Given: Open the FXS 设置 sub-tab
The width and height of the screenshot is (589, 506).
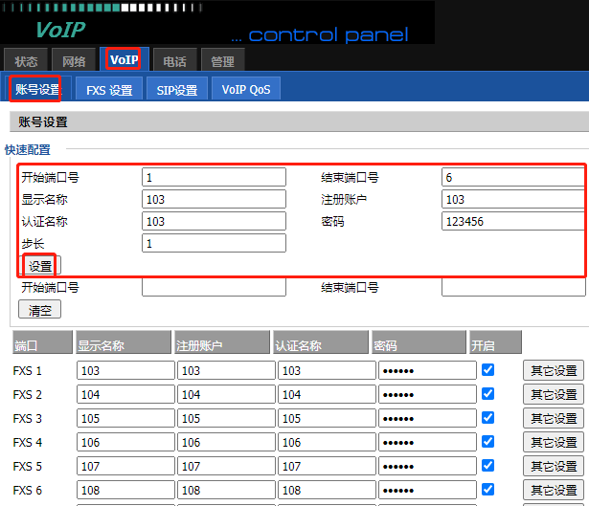Looking at the screenshot, I should click(x=109, y=90).
